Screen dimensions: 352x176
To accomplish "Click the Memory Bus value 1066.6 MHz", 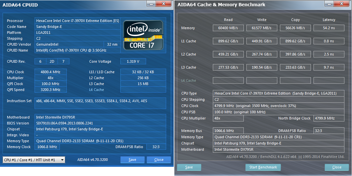I will pyautogui.click(x=228, y=131).
